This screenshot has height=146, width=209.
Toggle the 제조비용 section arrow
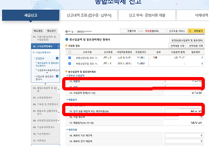point(67,130)
